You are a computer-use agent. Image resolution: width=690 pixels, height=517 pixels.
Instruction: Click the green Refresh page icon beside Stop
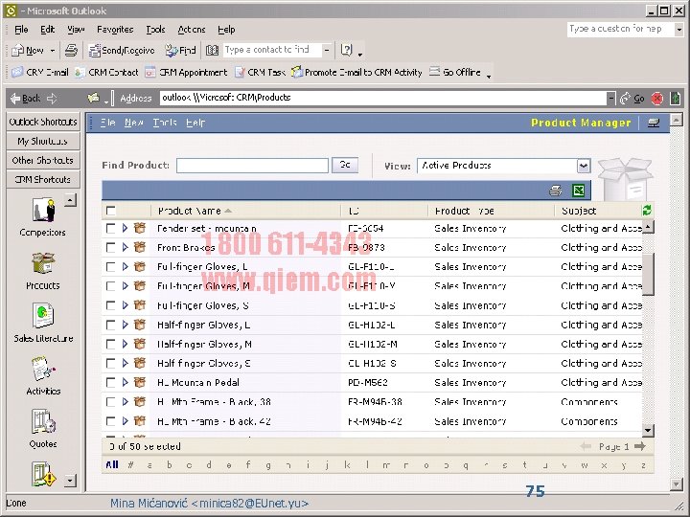675,98
